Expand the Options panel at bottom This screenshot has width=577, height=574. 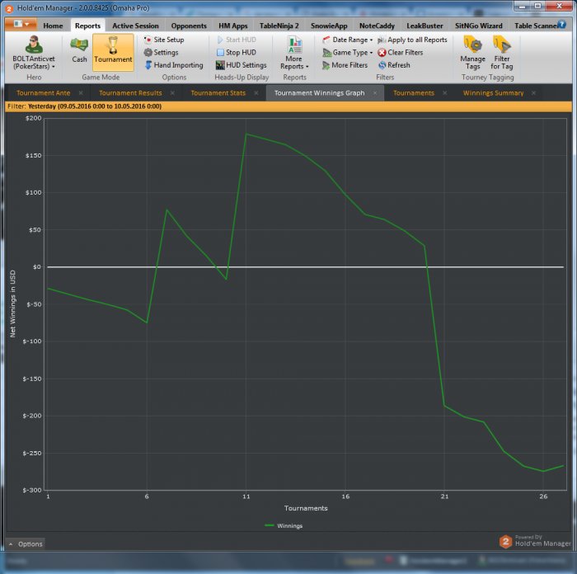click(26, 544)
